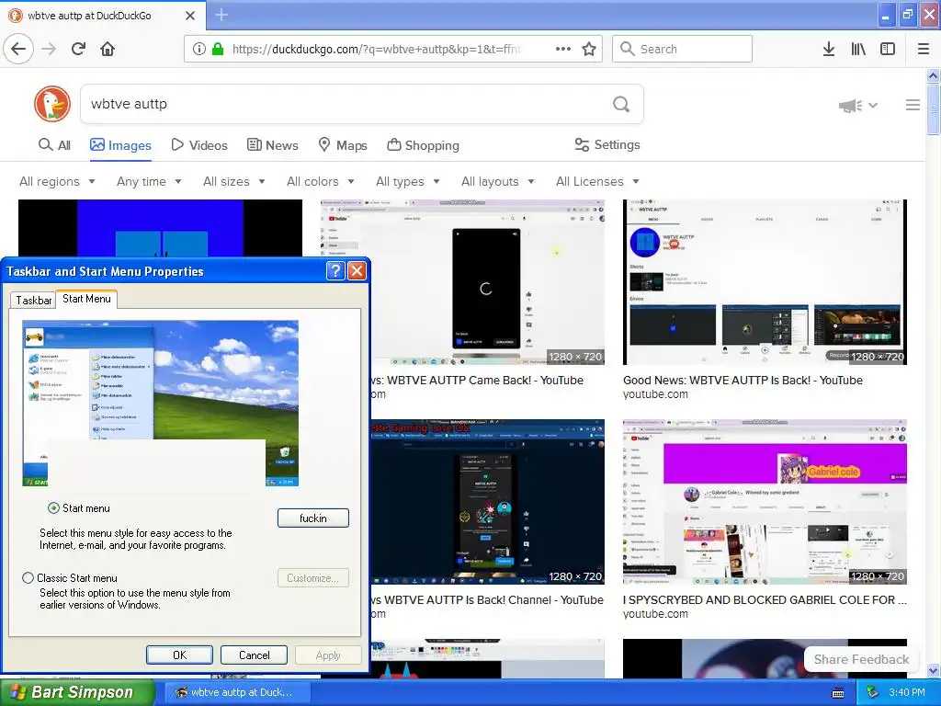The image size is (941, 706).
Task: Open DuckDuckGo Settings dropdown
Action: click(607, 144)
